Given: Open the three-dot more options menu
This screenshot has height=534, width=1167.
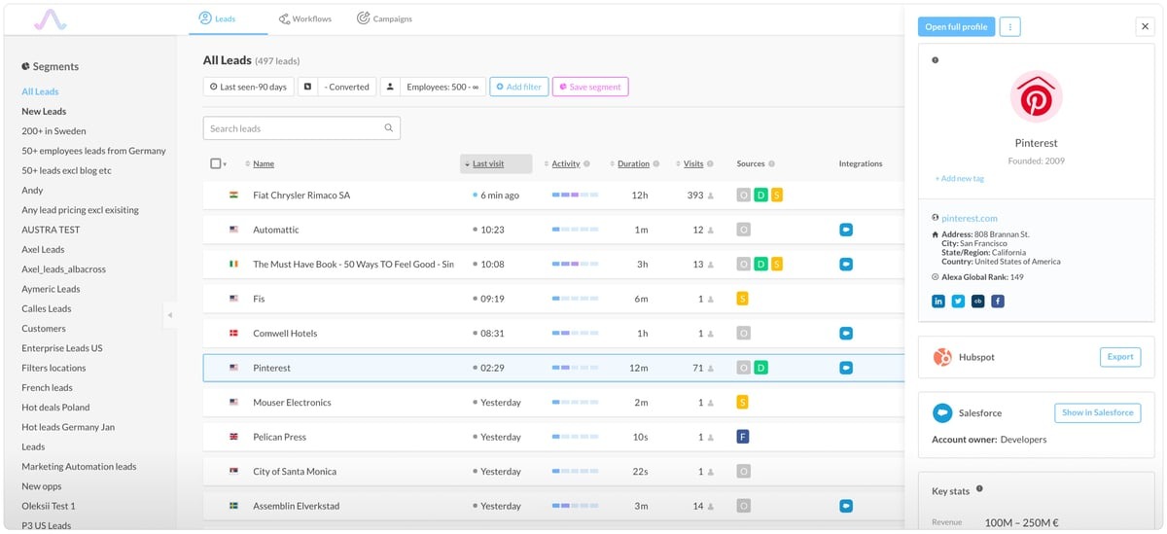Looking at the screenshot, I should click(1009, 27).
